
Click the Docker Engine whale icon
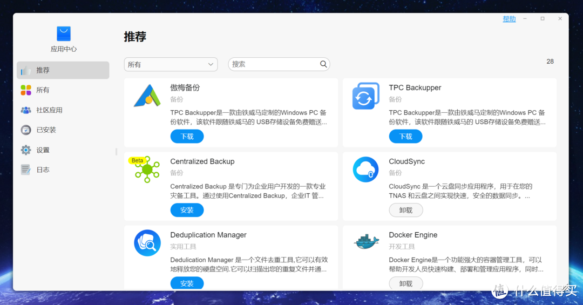[366, 242]
